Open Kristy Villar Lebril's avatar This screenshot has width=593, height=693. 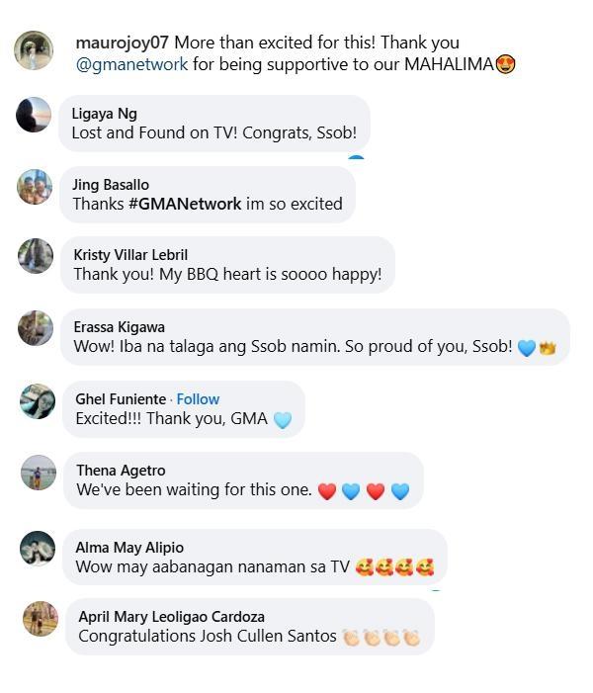pos(36,256)
